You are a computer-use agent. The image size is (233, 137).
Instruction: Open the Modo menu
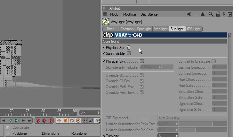pos(114,14)
